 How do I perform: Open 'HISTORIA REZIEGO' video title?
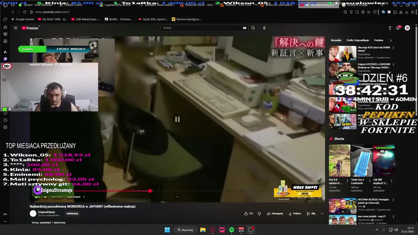click(x=373, y=201)
